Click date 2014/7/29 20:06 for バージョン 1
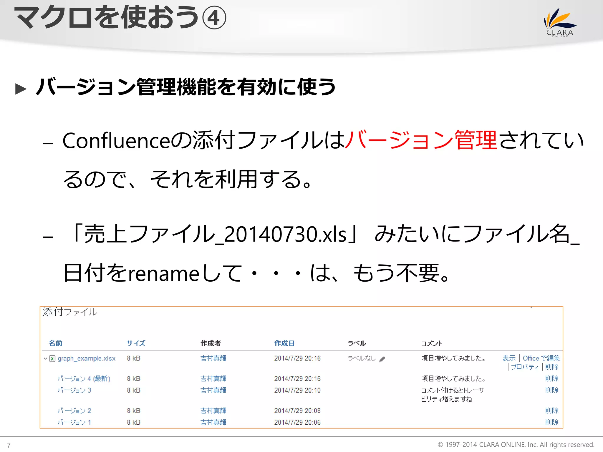 click(x=297, y=423)
